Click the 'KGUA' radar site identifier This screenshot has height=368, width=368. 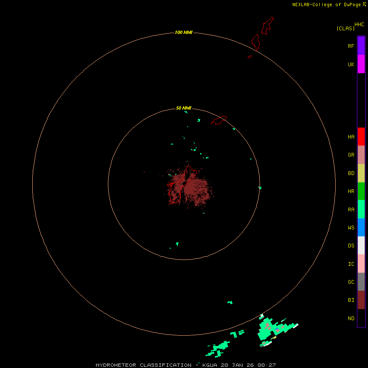[x=210, y=365]
